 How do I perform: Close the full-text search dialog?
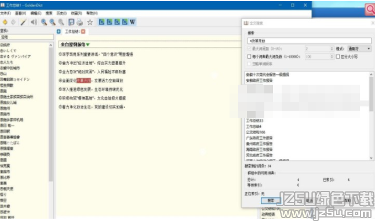coord(373,23)
